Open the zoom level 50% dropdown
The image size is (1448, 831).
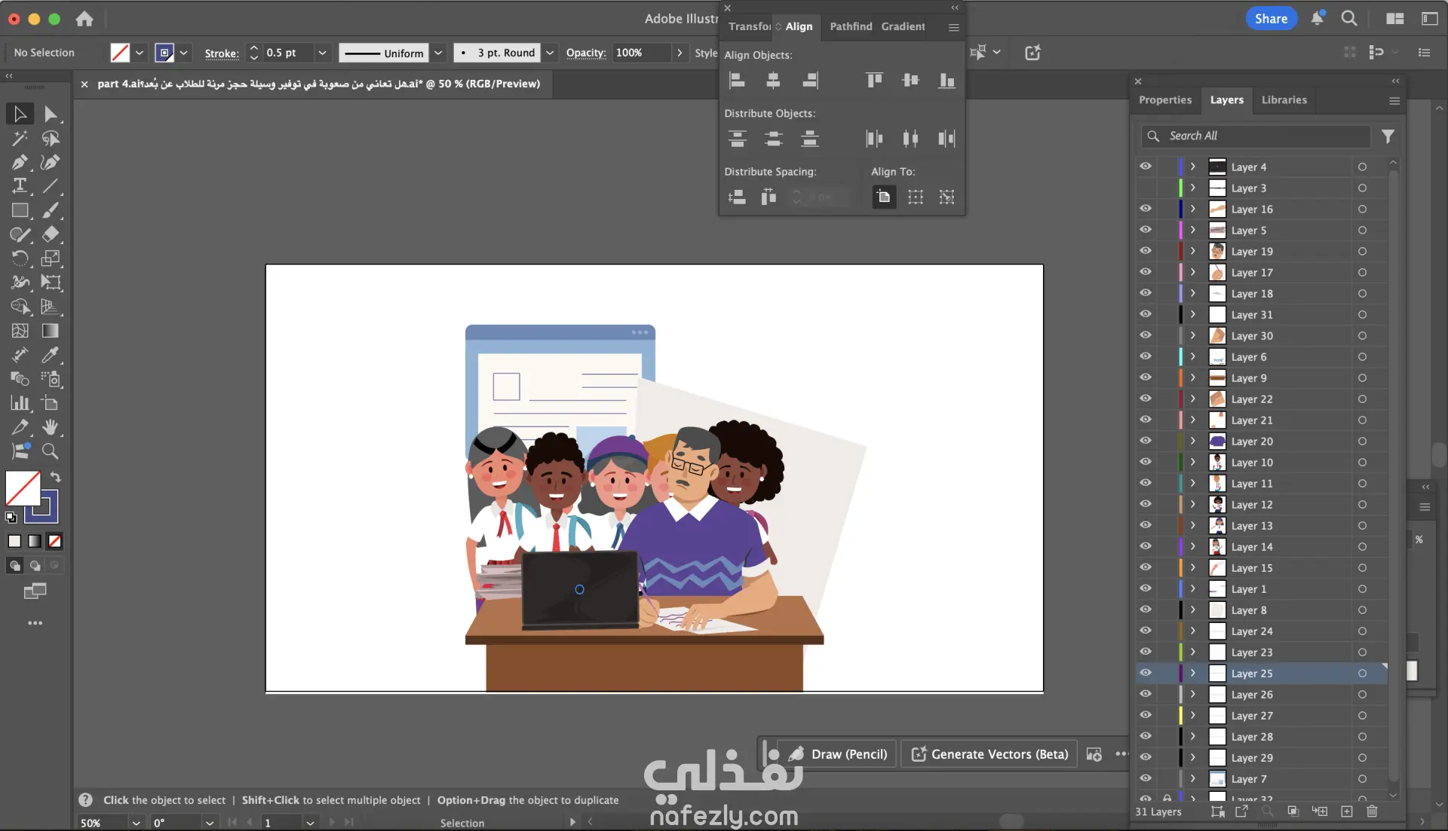(x=136, y=823)
